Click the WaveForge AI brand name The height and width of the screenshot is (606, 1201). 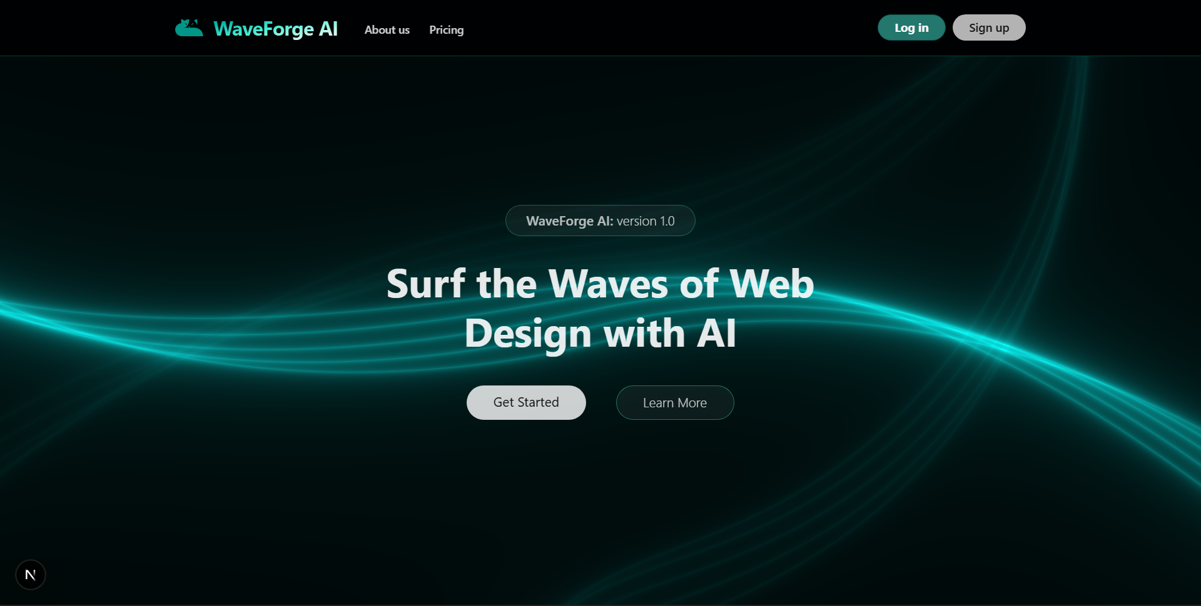pyautogui.click(x=275, y=29)
